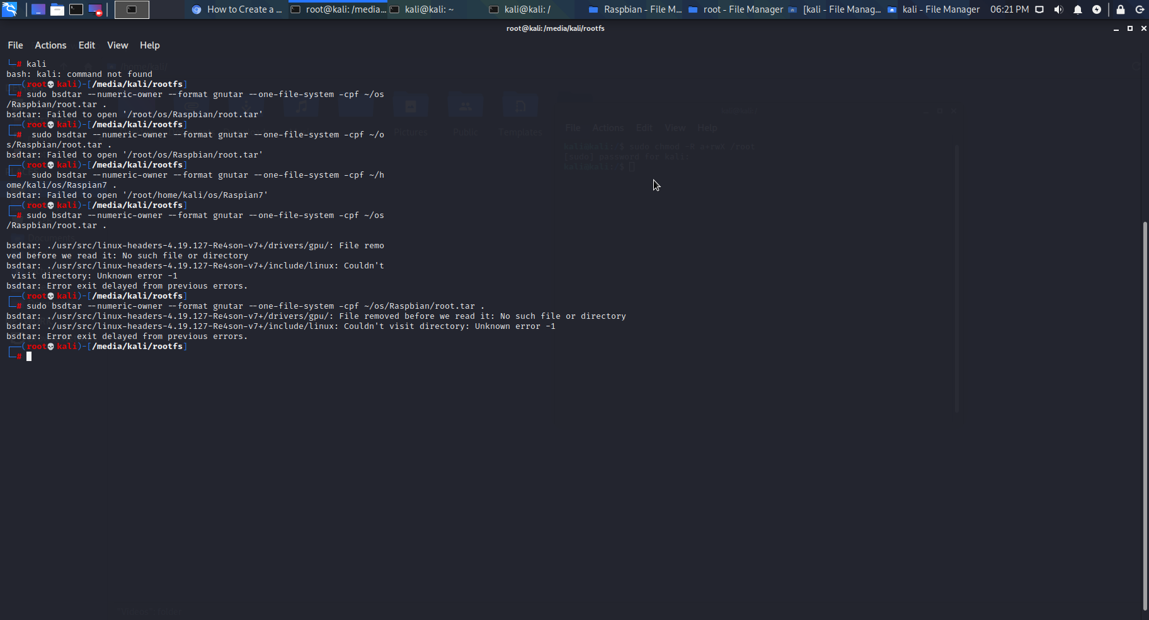Image resolution: width=1149 pixels, height=620 pixels.
Task: Open the File menu of the terminal
Action: [14, 45]
